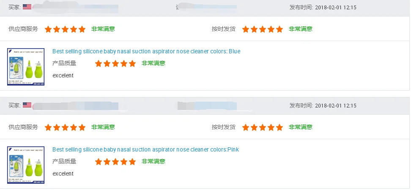Click the US flag in first review header

click(27, 7)
